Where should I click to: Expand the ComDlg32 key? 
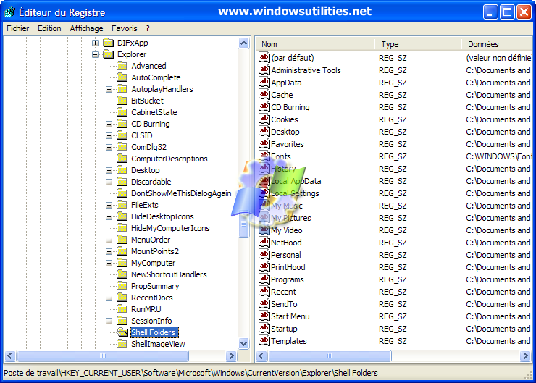[109, 147]
